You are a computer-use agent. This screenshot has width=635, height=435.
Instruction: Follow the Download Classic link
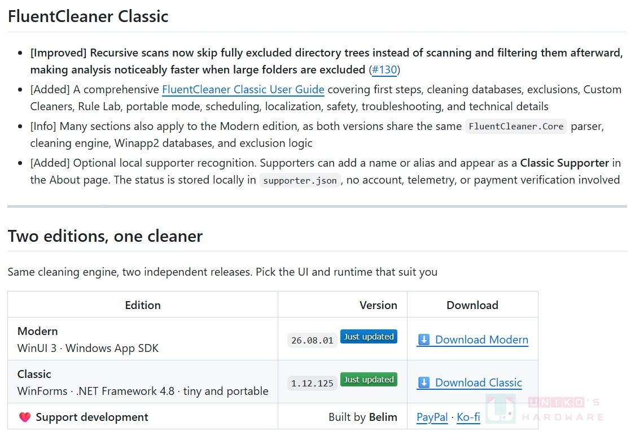[478, 382]
